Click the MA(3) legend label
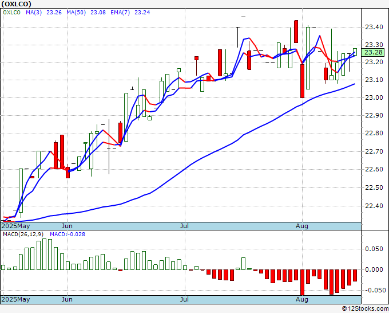 (x=34, y=13)
